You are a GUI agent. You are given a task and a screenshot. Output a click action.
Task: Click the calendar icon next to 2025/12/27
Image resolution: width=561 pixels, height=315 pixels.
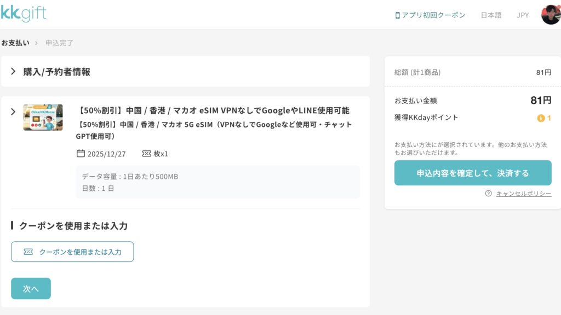click(81, 154)
